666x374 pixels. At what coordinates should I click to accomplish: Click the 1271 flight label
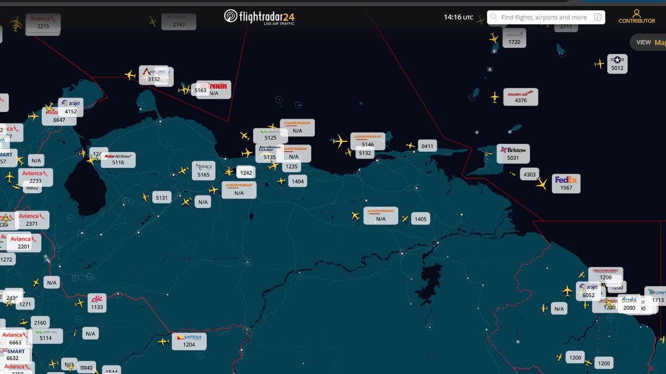tap(25, 304)
